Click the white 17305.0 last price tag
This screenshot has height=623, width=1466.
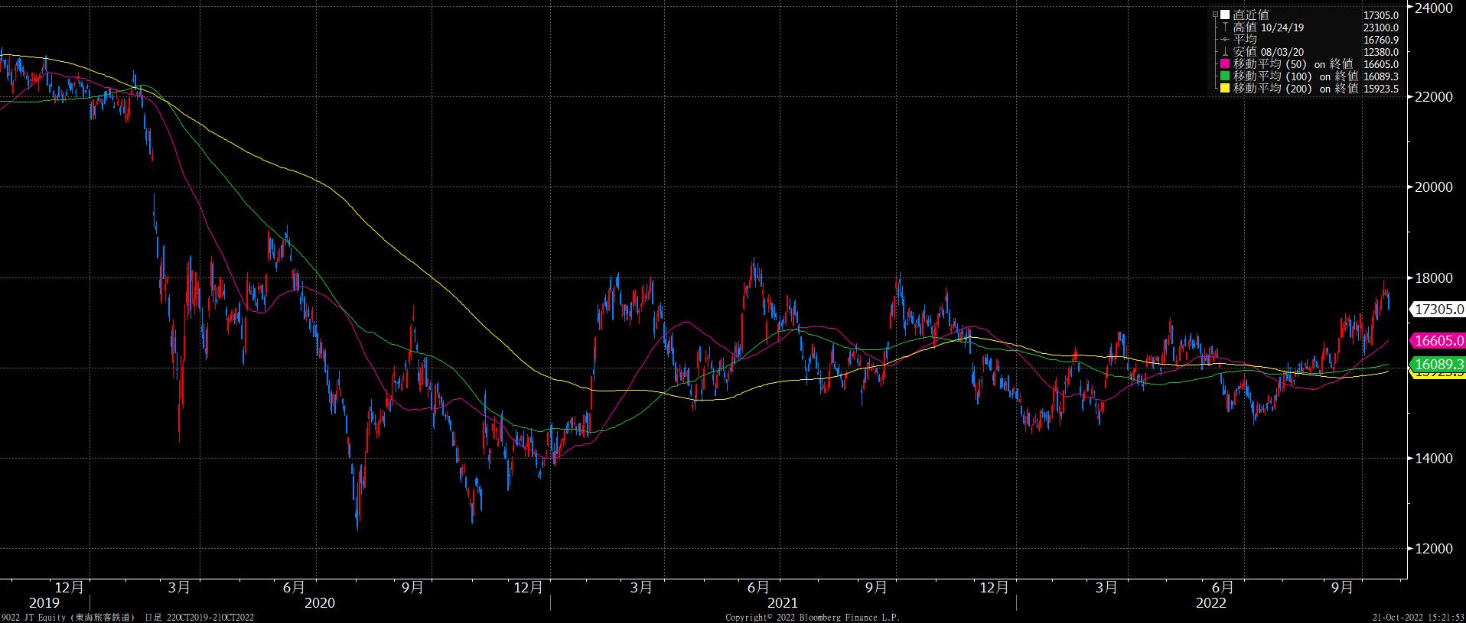pos(1438,309)
